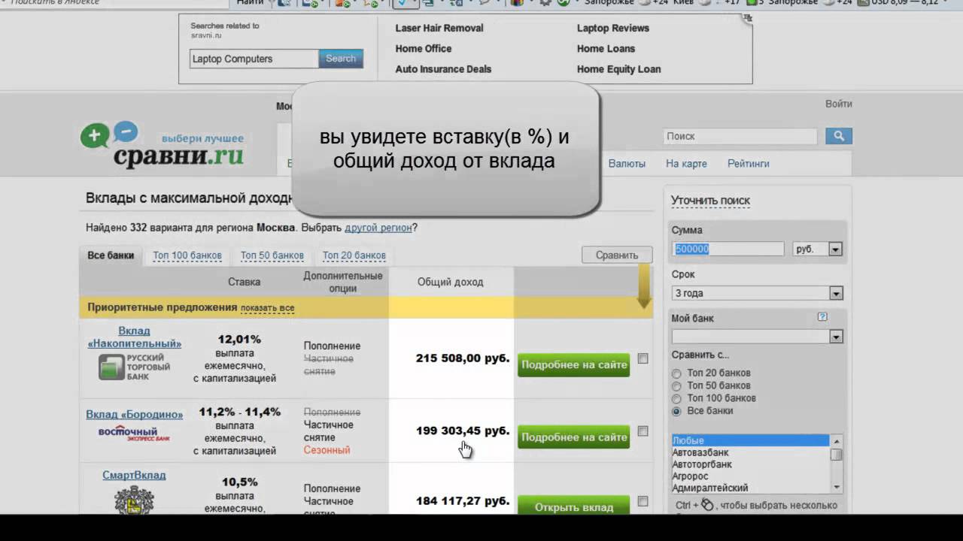Switch to the Топ 20 банков tab
Viewport: 963px width, 541px height.
click(354, 255)
